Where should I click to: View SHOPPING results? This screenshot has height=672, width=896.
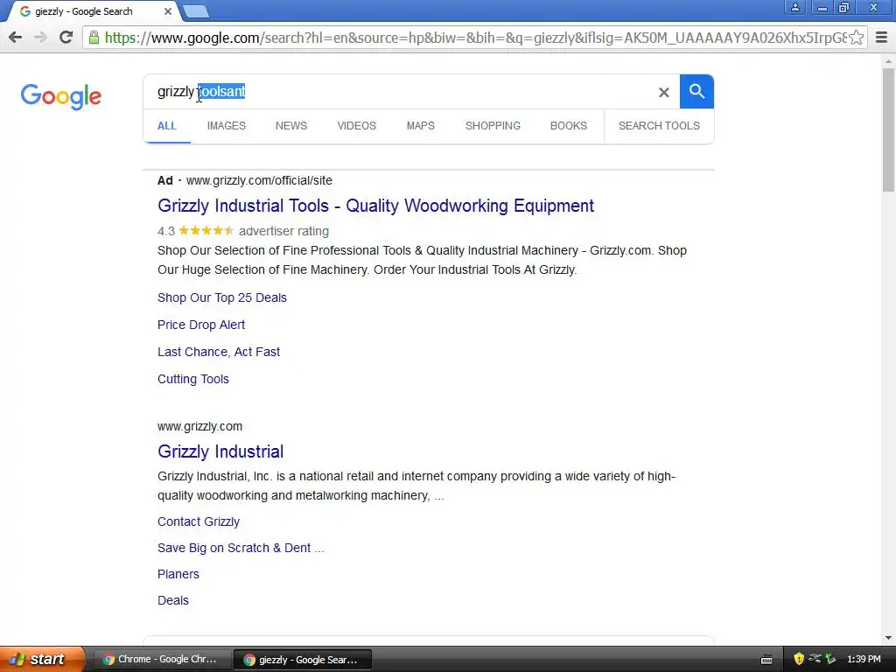[x=493, y=126]
